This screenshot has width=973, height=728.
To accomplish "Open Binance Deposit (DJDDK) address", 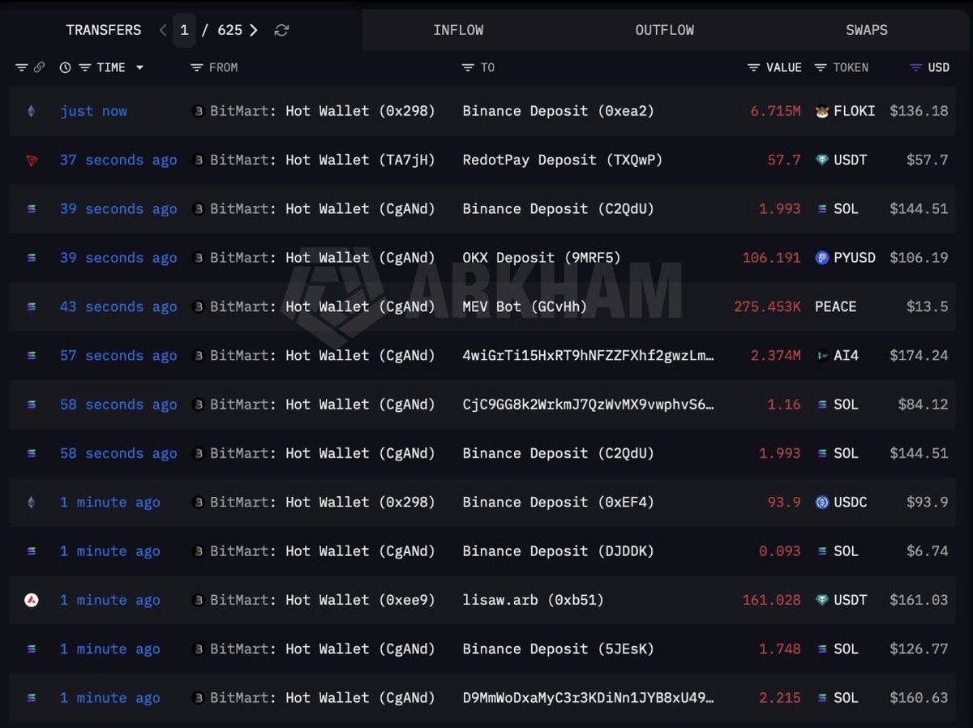I will pos(558,551).
